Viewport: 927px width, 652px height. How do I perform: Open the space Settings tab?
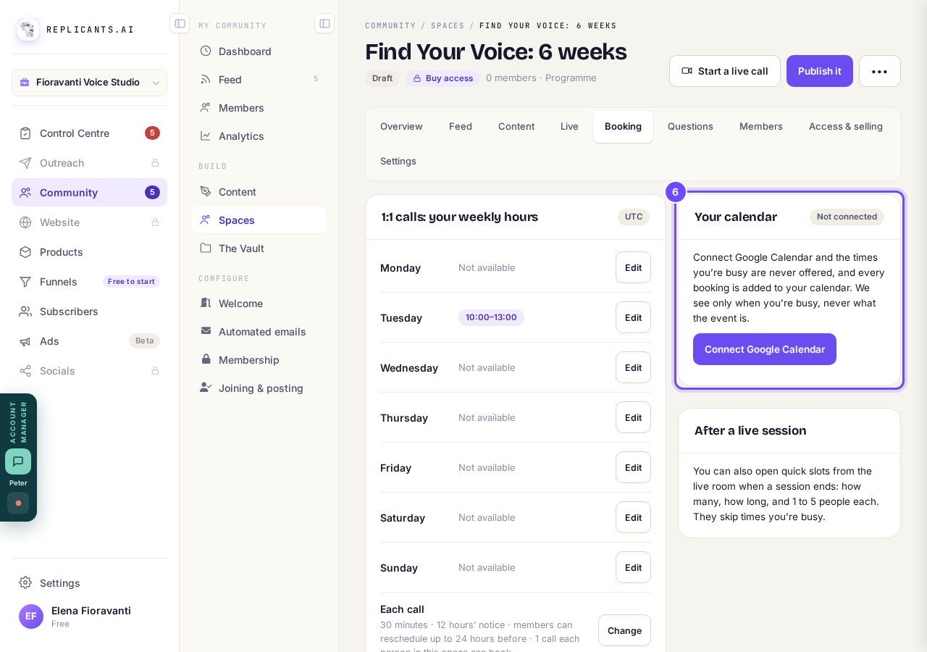(398, 162)
